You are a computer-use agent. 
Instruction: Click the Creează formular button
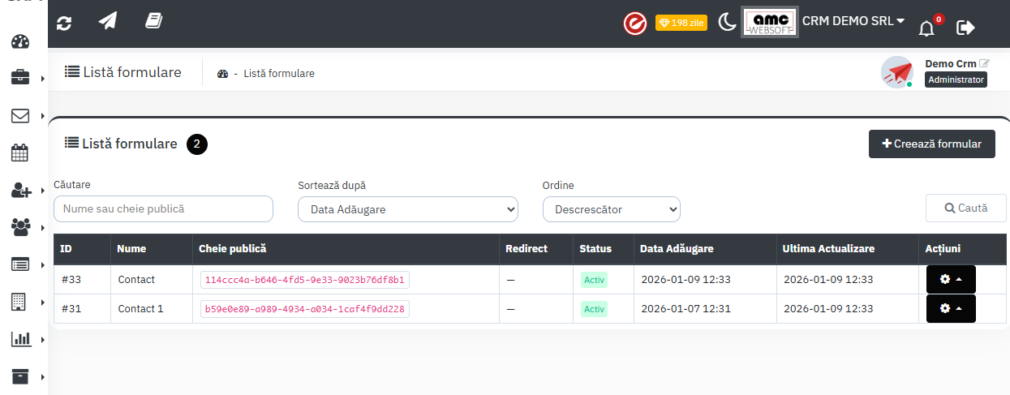pyautogui.click(x=931, y=144)
